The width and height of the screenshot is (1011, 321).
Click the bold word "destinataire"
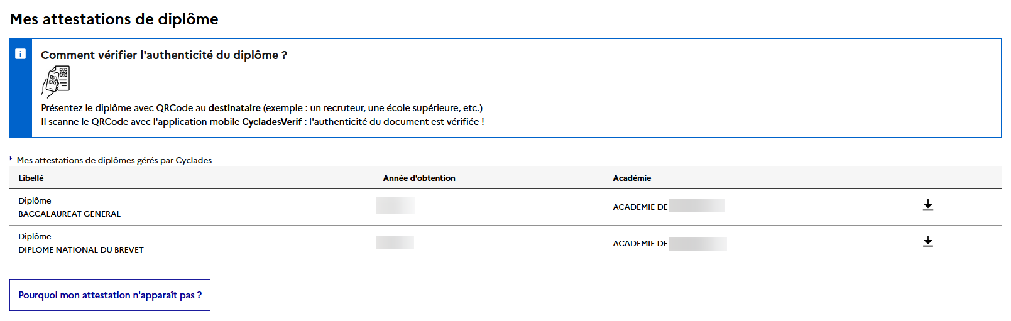pos(234,108)
